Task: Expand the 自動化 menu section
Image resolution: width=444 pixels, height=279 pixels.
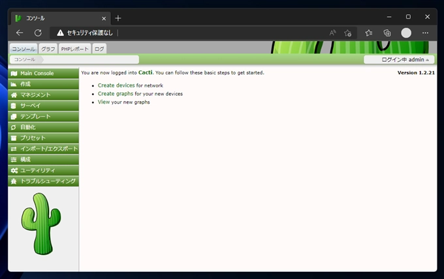Action: tap(43, 127)
